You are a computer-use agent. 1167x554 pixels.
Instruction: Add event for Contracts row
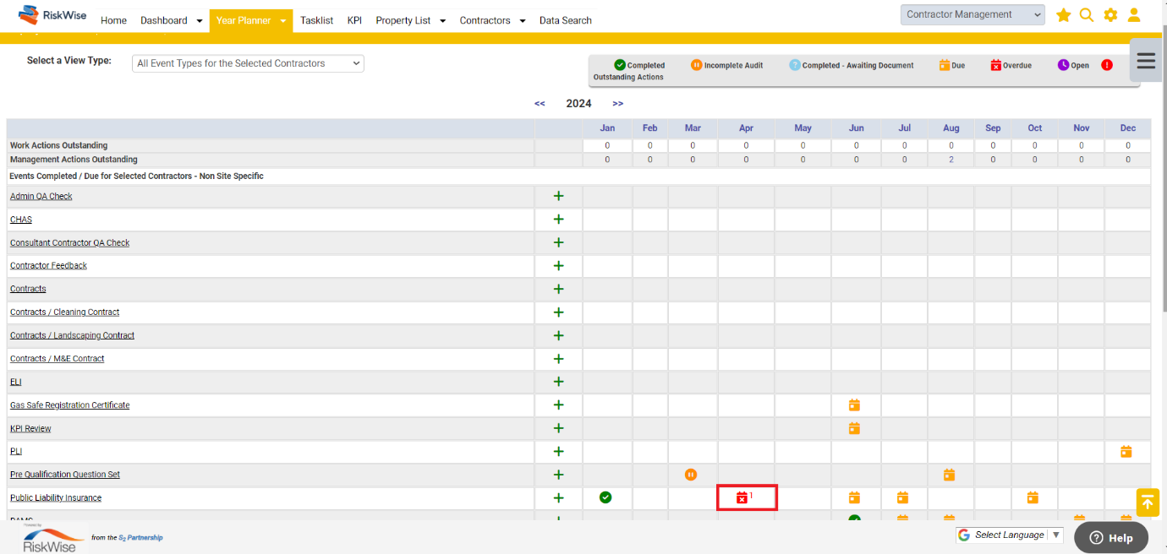tap(558, 289)
